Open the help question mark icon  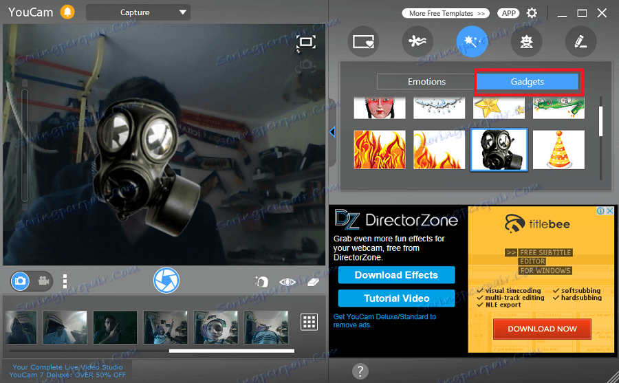coord(360,371)
